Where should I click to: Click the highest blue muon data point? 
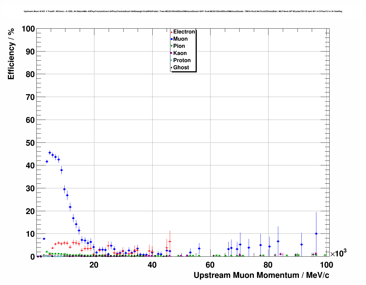(x=50, y=153)
